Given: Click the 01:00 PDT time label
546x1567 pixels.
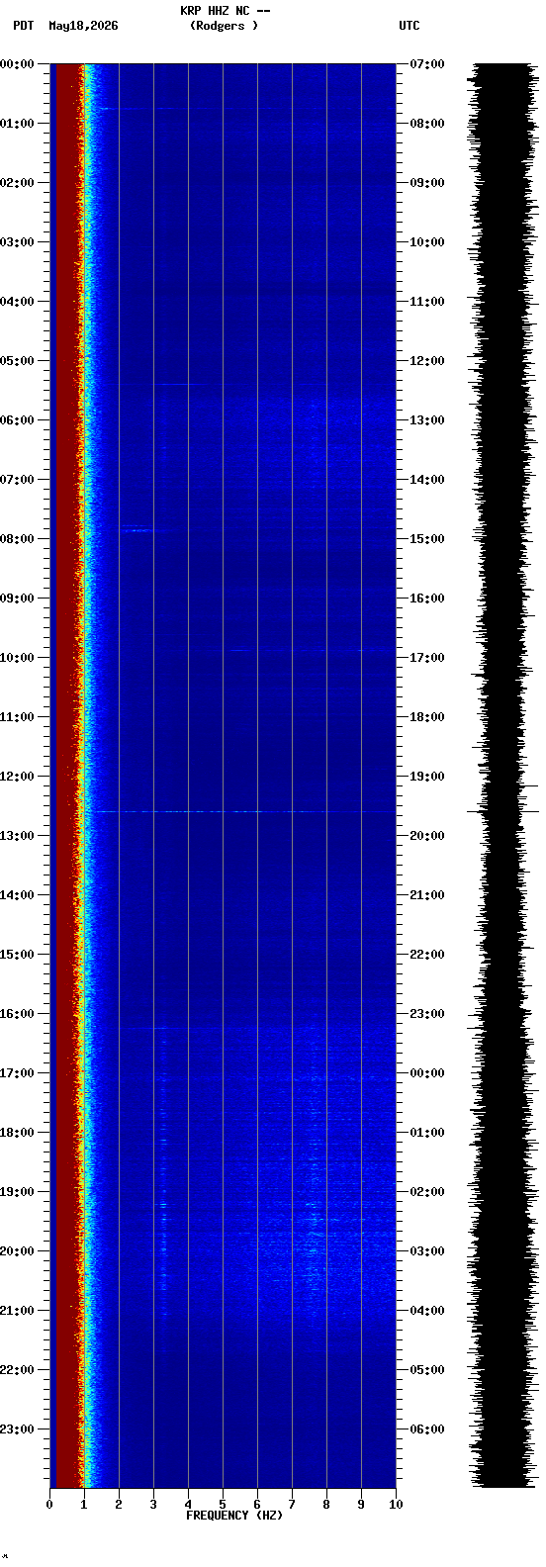Looking at the screenshot, I should 18,124.
